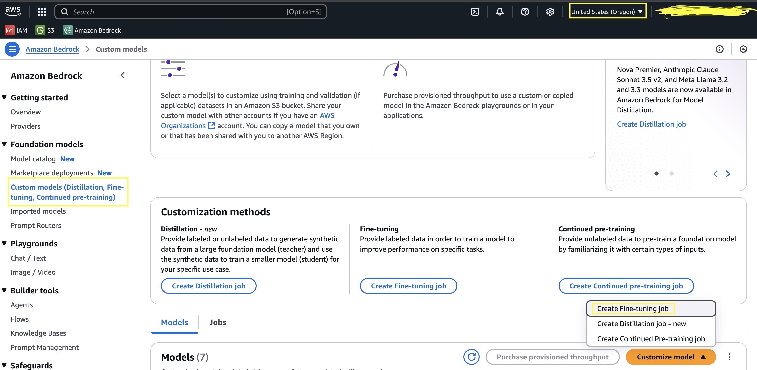
Task: Open Prompt Management in sidebar
Action: [45, 347]
